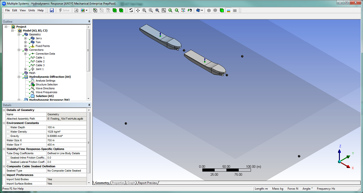Expand the Joint 1 tree node
Image resolution: width=363 pixels, height=193 pixels.
pyautogui.click(x=25, y=69)
